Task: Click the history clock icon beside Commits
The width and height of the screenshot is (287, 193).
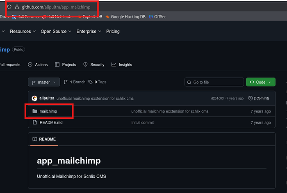Action: [x=251, y=98]
